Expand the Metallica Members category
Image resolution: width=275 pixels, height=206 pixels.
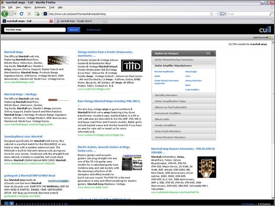183,95
